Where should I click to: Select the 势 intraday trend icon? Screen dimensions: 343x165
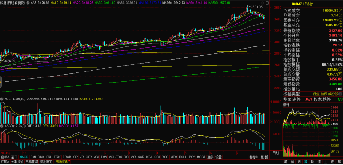click(305, 162)
